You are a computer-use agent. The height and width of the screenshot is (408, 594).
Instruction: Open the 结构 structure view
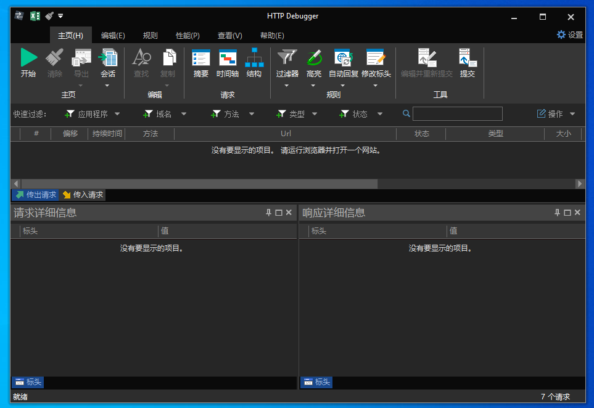254,63
